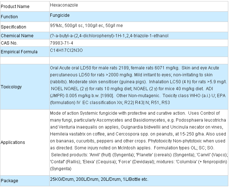Click the Toxicology row label
This screenshot has height=187, width=229.
pyautogui.click(x=11, y=87)
